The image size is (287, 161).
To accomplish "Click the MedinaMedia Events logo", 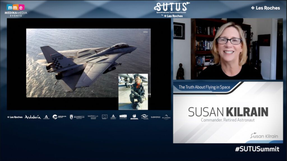I will [16, 10].
